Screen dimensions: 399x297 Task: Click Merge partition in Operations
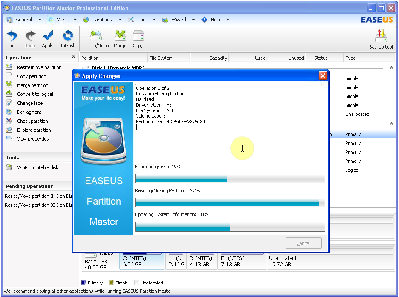[32, 85]
